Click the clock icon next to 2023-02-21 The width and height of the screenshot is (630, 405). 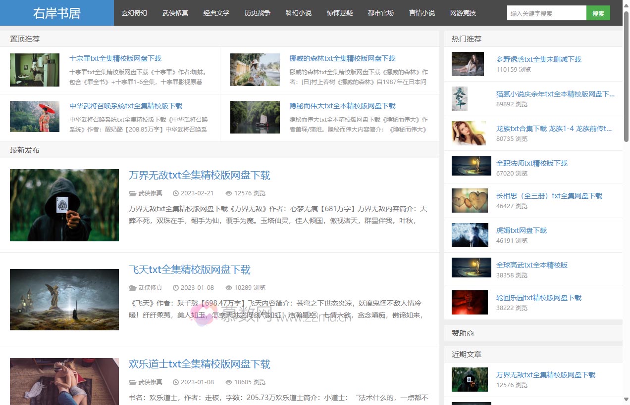coord(175,193)
